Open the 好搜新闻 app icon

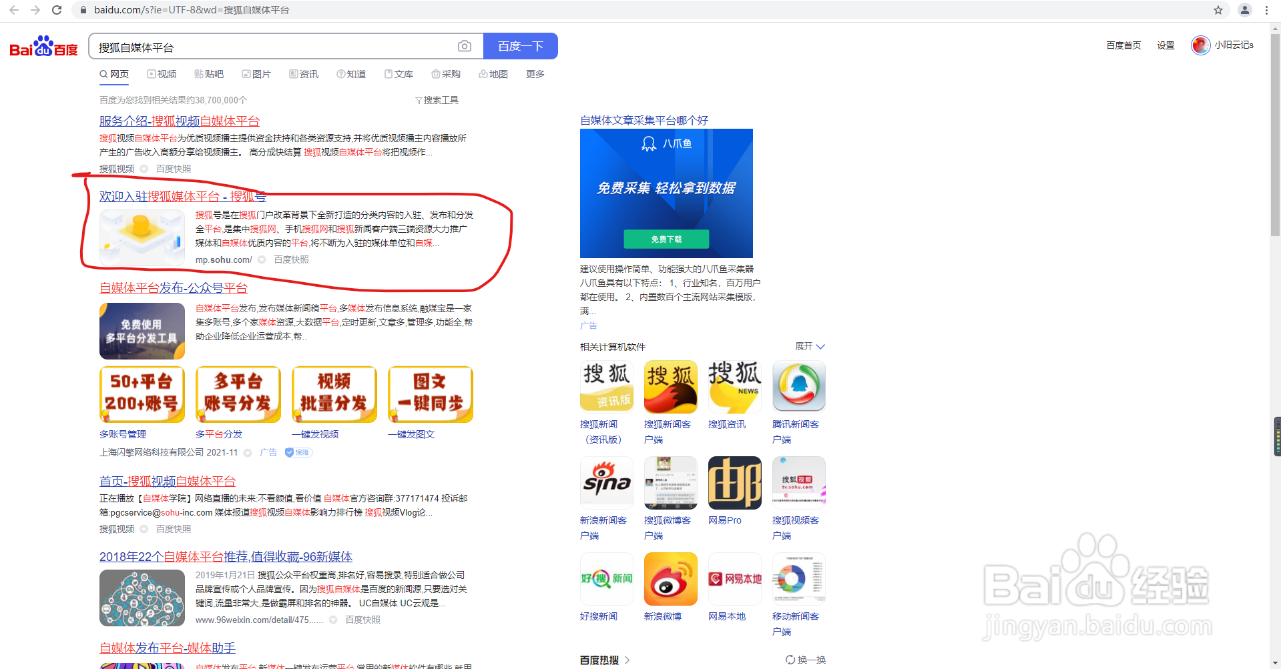coord(607,579)
